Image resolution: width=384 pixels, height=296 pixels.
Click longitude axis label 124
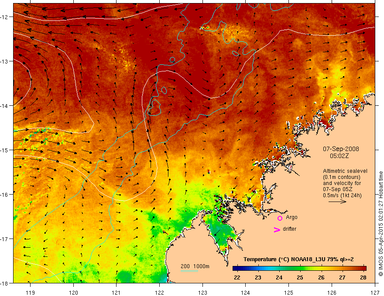(x=246, y=293)
